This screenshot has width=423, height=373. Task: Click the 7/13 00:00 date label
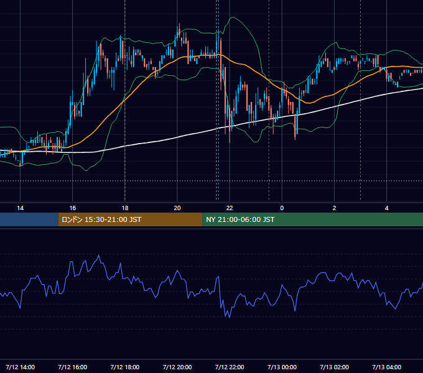click(x=282, y=367)
